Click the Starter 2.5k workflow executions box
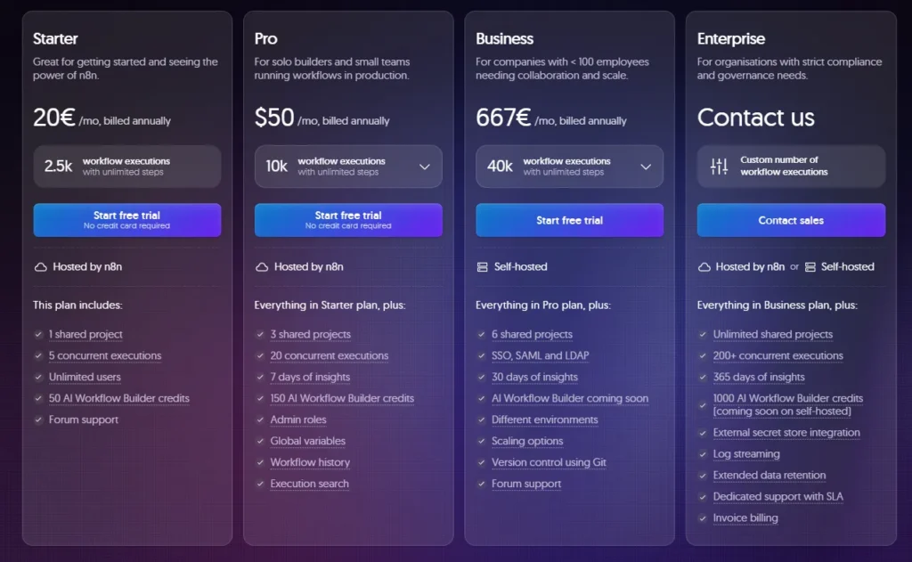The height and width of the screenshot is (562, 912). tap(126, 167)
